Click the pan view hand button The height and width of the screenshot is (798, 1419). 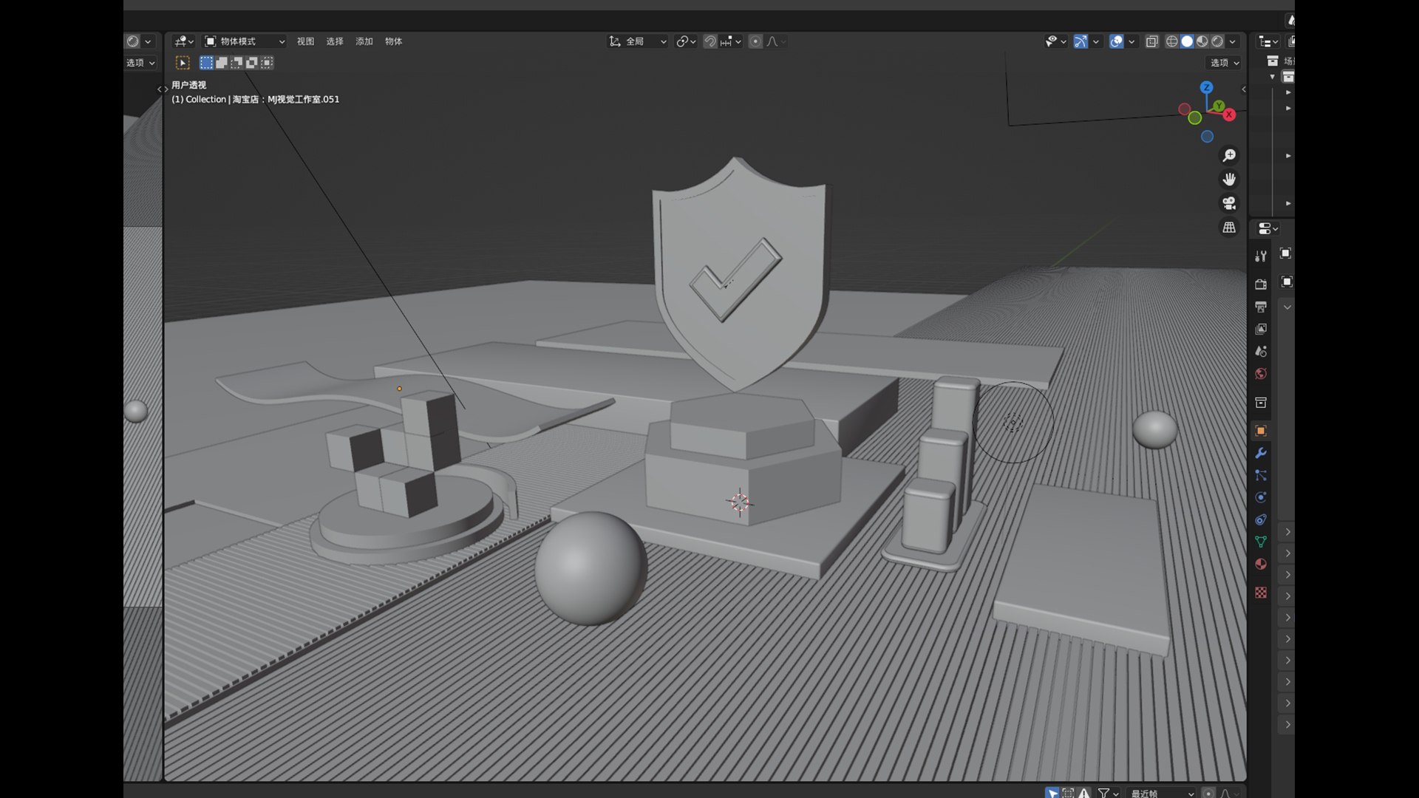point(1229,179)
